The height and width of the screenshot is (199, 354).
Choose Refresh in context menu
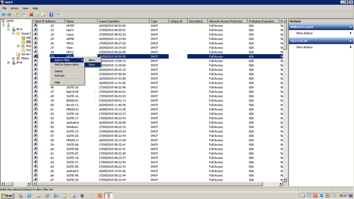(x=67, y=76)
